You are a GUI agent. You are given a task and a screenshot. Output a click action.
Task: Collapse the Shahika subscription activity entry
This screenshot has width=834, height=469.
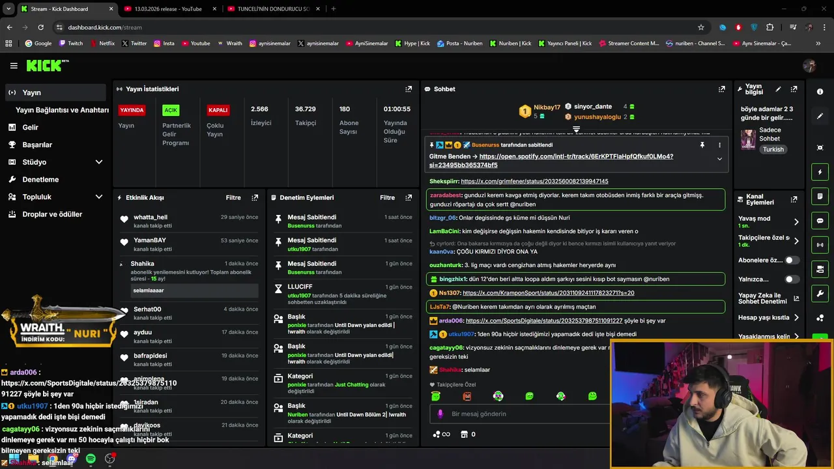[x=121, y=264]
